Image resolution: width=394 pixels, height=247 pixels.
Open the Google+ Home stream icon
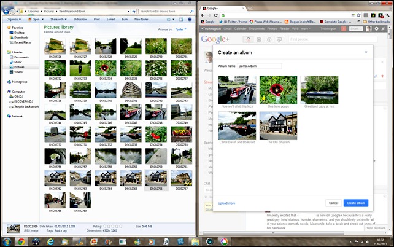pos(250,39)
